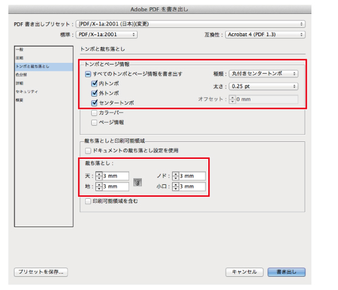Enable the ページ情報 checkbox
This screenshot has width=338, height=290.
pyautogui.click(x=94, y=123)
